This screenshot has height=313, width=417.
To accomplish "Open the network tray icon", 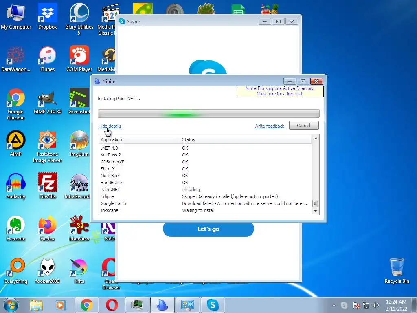I will (x=366, y=305).
